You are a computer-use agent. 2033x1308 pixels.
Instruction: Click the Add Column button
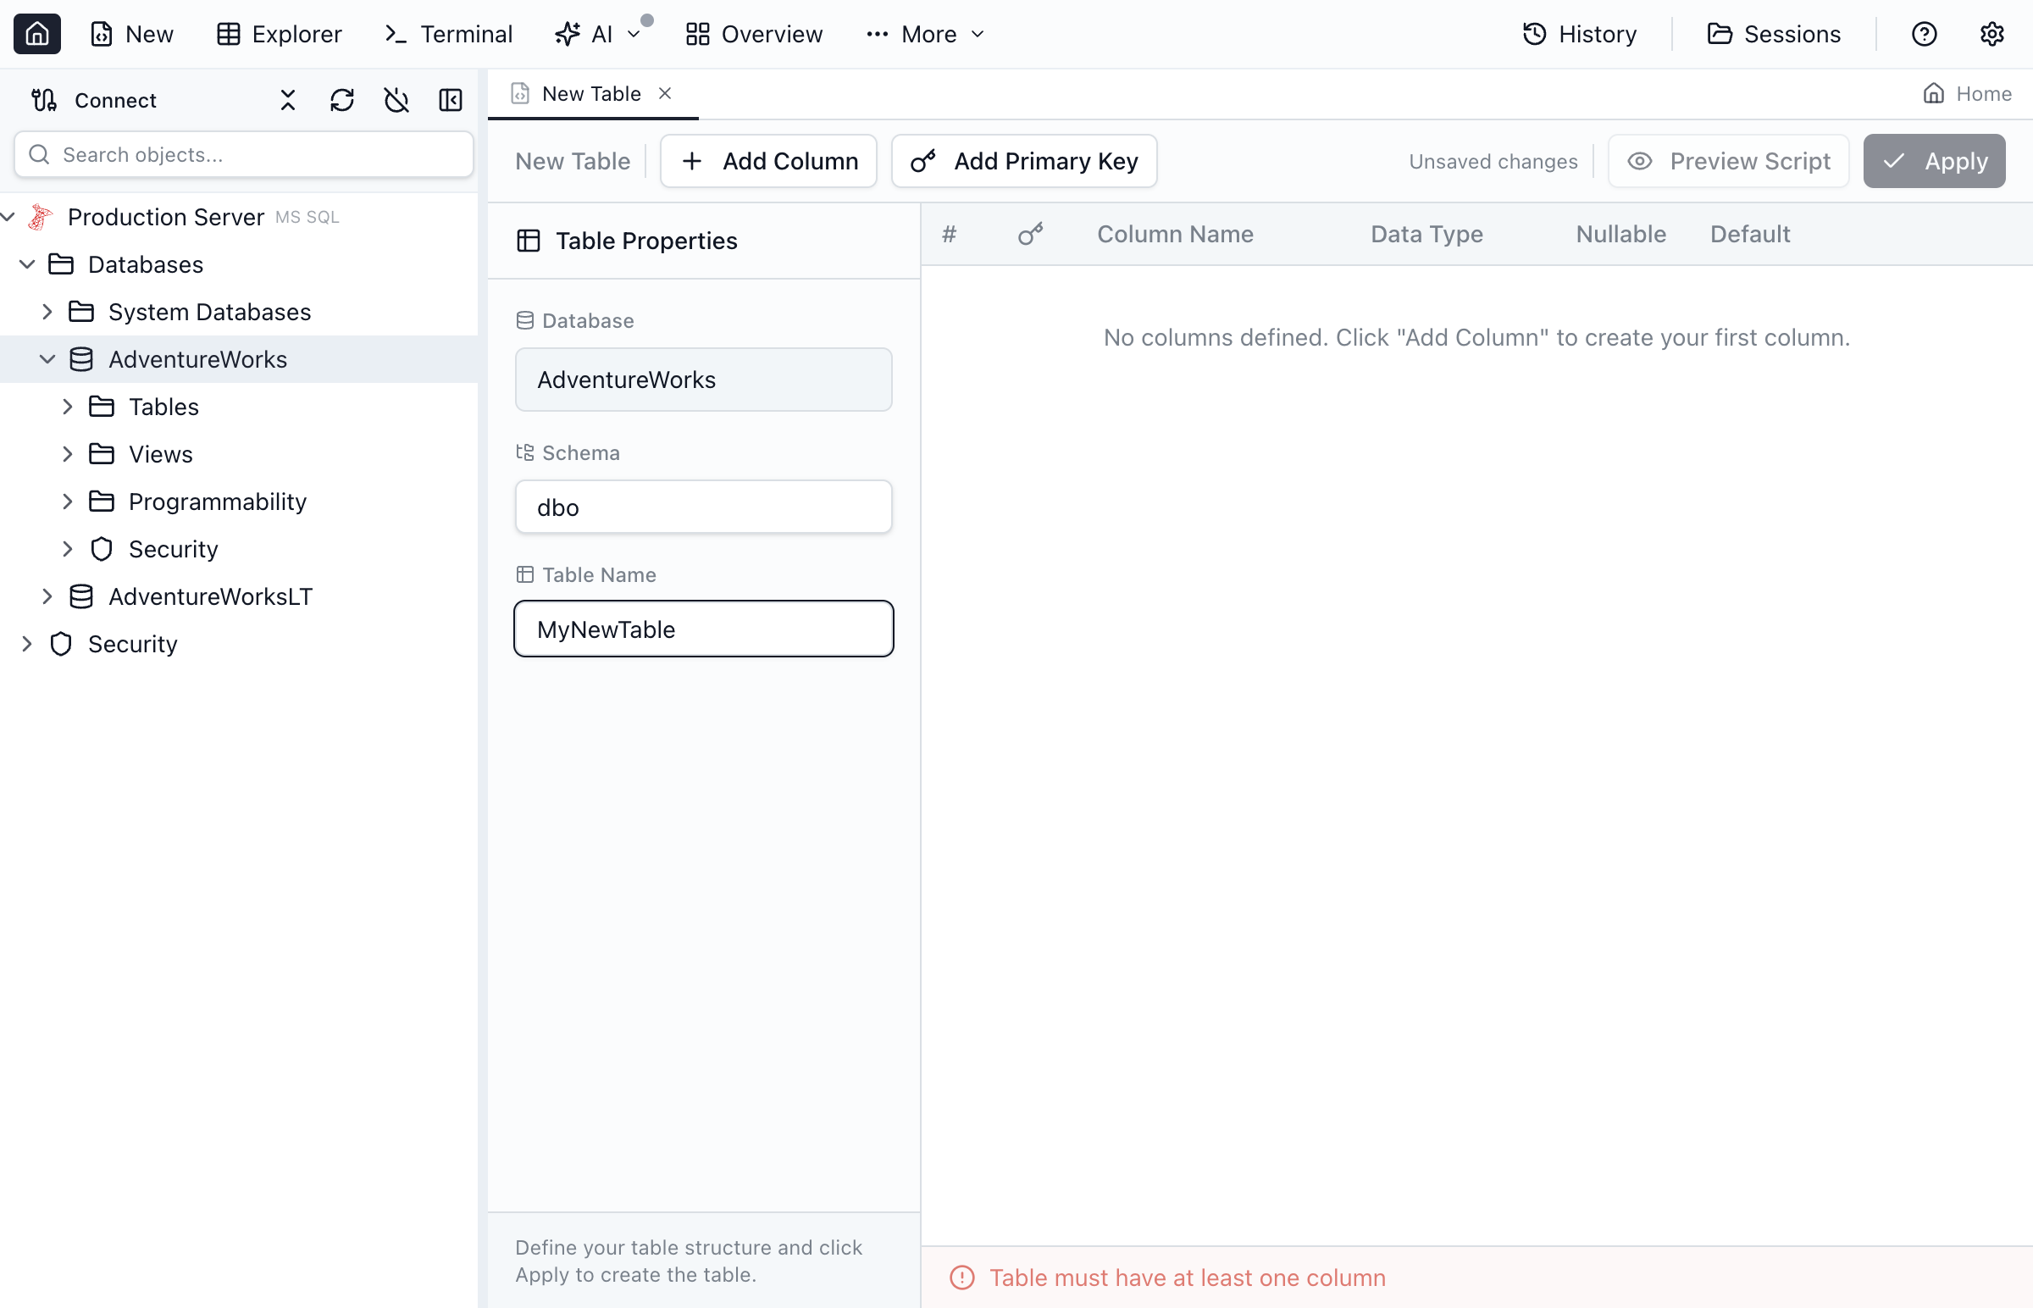(x=767, y=160)
